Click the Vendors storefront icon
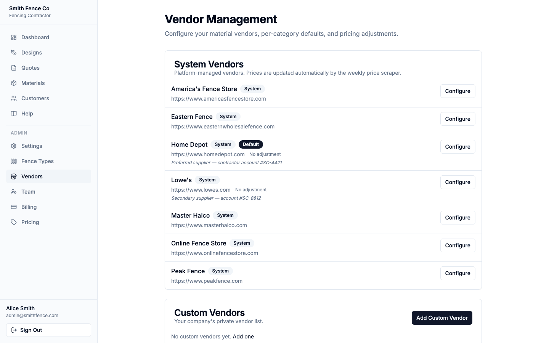This screenshot has width=549, height=343. point(14,176)
